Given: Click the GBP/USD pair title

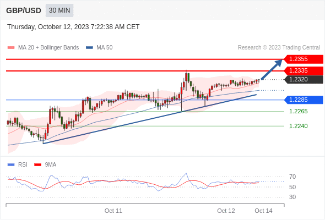Looking at the screenshot, I should pyautogui.click(x=24, y=10).
